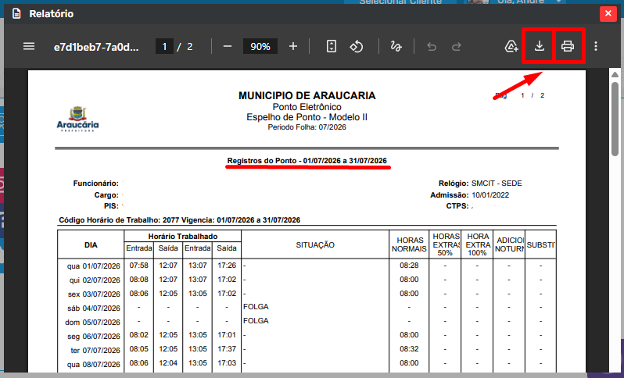Click the vertical scrollbar thumb
The width and height of the screenshot is (624, 378).
pyautogui.click(x=615, y=119)
